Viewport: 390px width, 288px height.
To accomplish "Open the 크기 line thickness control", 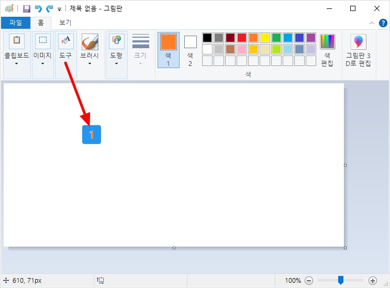I will coord(140,50).
